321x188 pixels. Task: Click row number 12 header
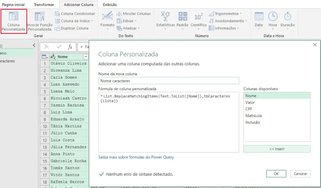tap(44, 140)
